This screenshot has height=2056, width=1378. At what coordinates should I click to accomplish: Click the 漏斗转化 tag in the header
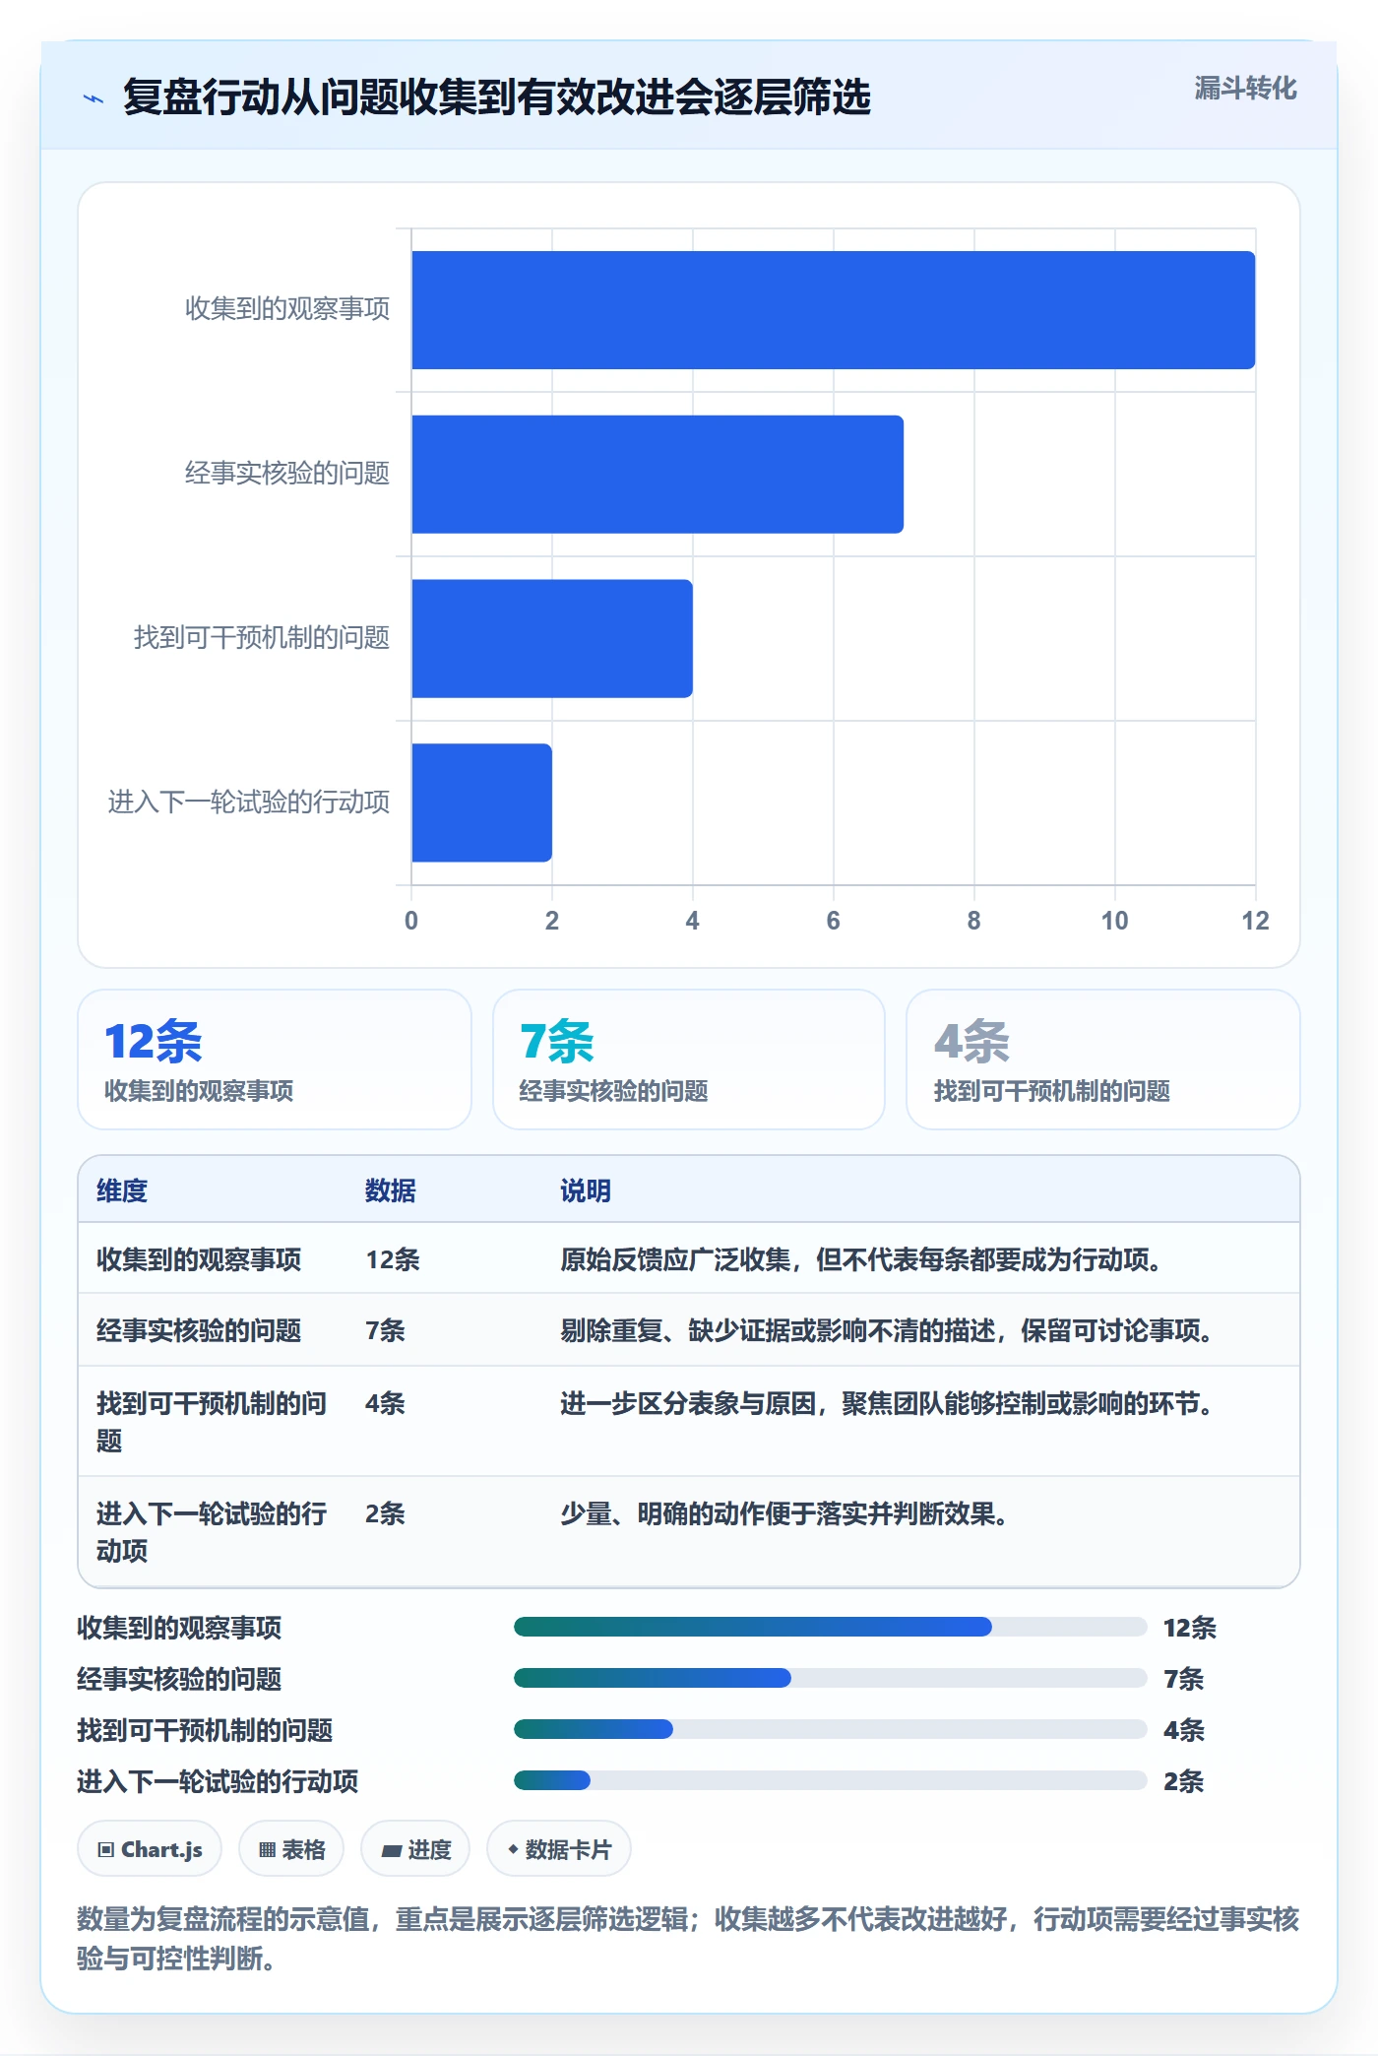1245,89
